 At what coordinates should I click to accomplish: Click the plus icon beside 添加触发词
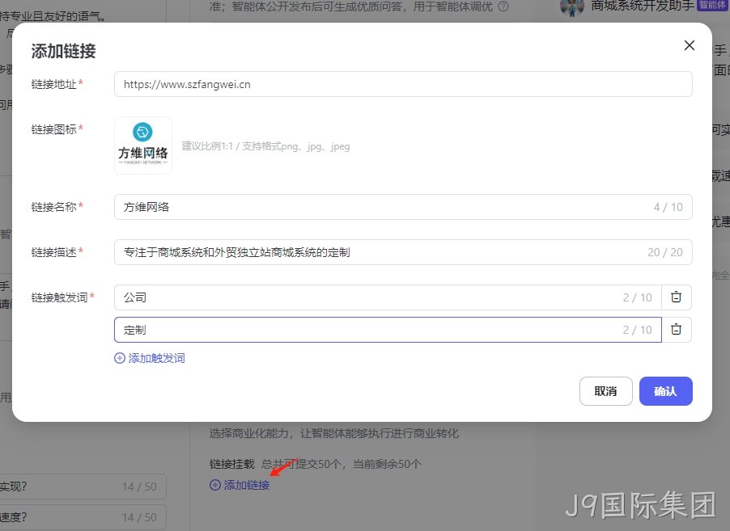point(120,358)
